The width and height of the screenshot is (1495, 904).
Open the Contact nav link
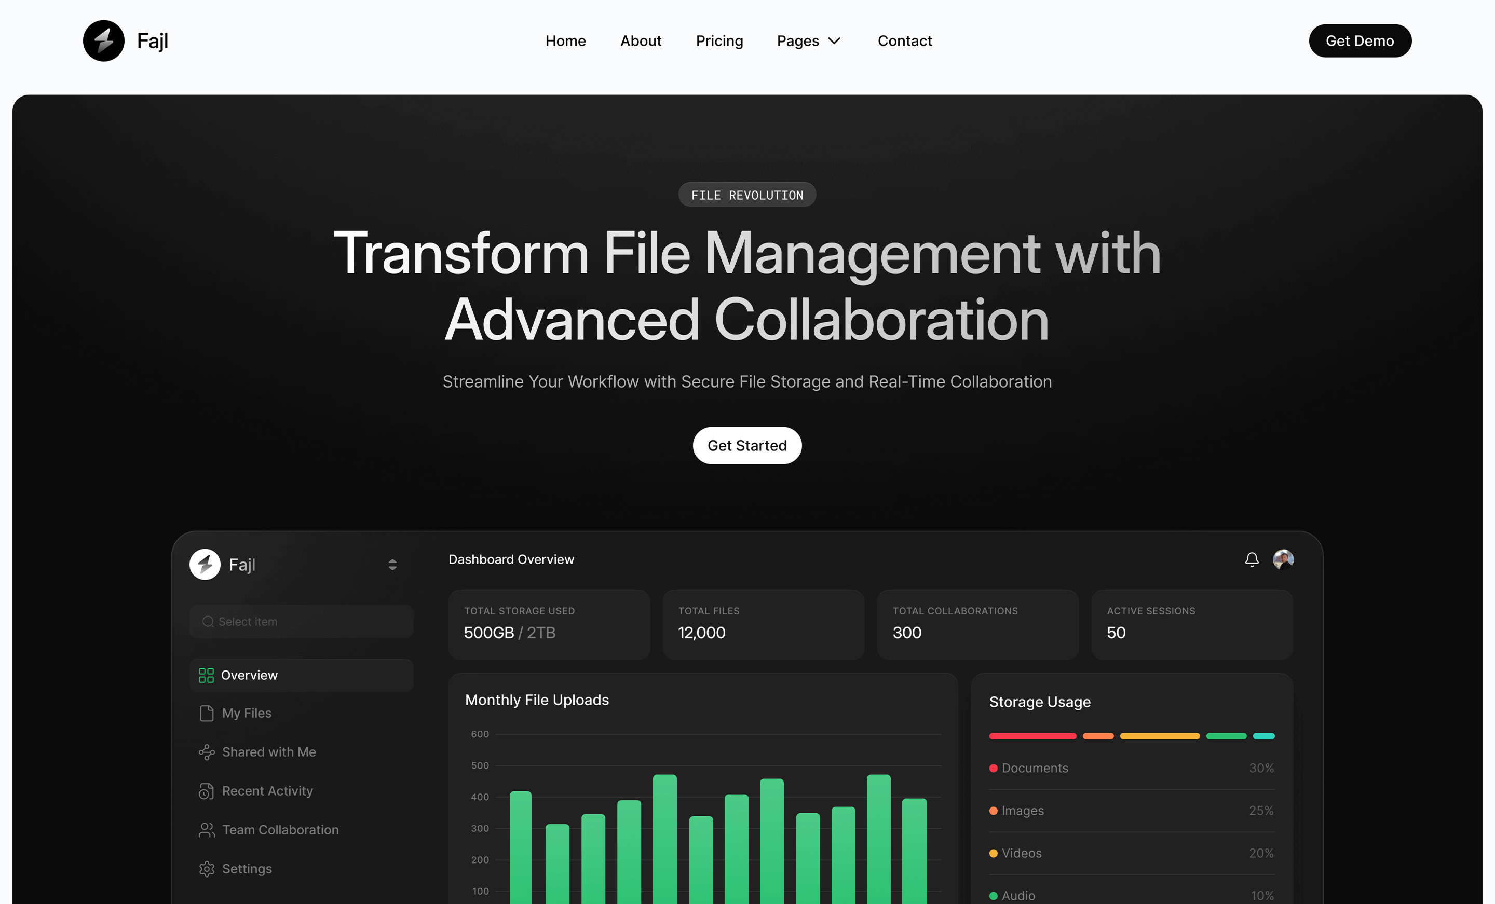tap(905, 40)
